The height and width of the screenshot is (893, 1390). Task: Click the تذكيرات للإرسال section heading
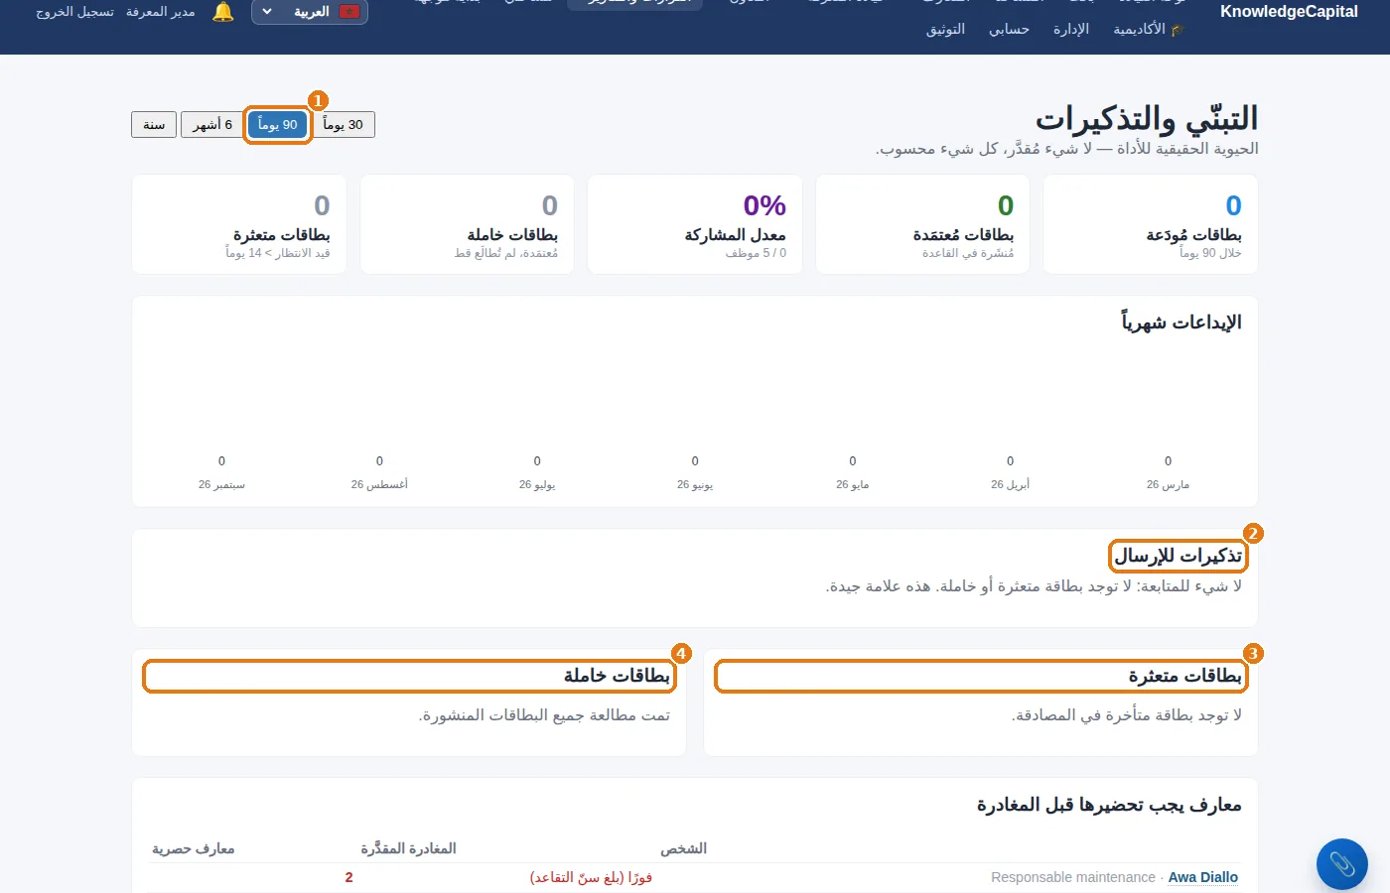(1178, 556)
